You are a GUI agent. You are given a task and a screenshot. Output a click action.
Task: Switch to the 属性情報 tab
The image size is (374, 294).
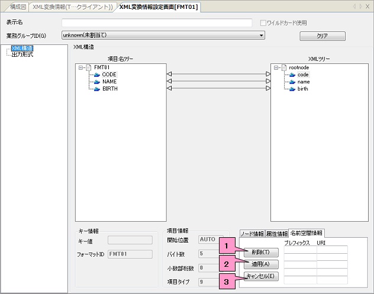click(x=276, y=234)
